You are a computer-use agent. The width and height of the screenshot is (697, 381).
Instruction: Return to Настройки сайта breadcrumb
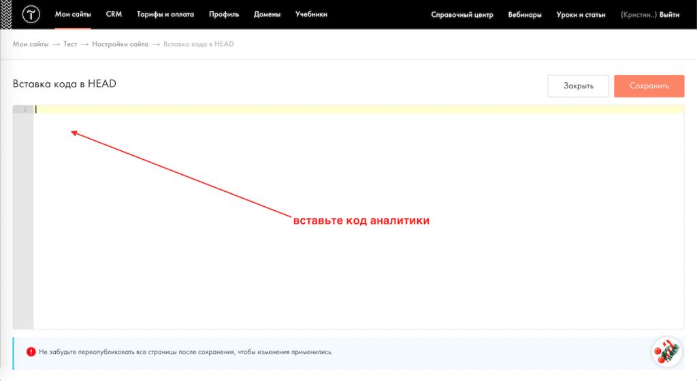(x=120, y=44)
